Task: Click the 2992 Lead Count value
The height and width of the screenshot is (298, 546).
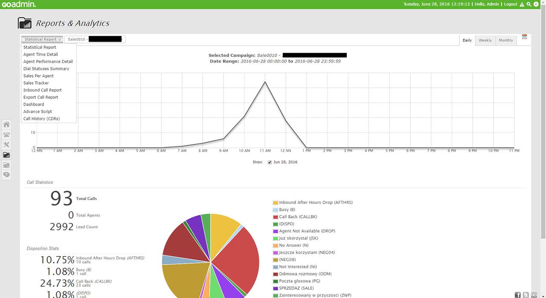Action: [62, 227]
